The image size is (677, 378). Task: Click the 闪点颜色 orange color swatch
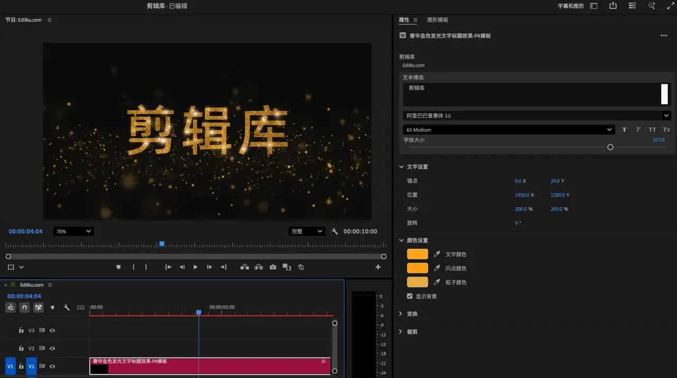point(417,268)
